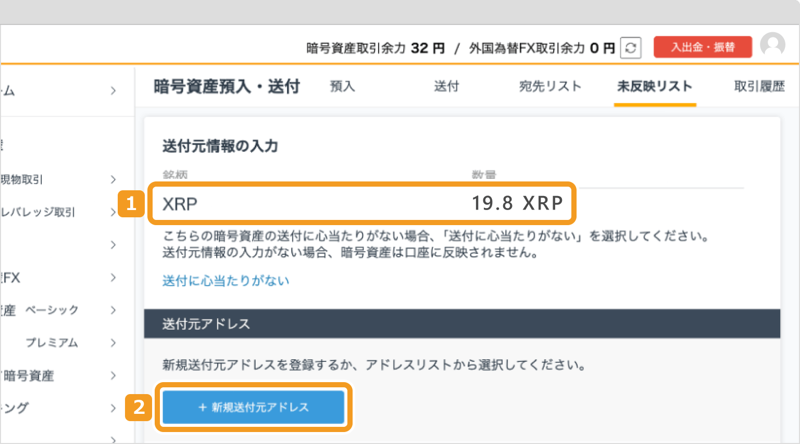Click the balance refresh icon
The height and width of the screenshot is (444, 800).
point(630,47)
